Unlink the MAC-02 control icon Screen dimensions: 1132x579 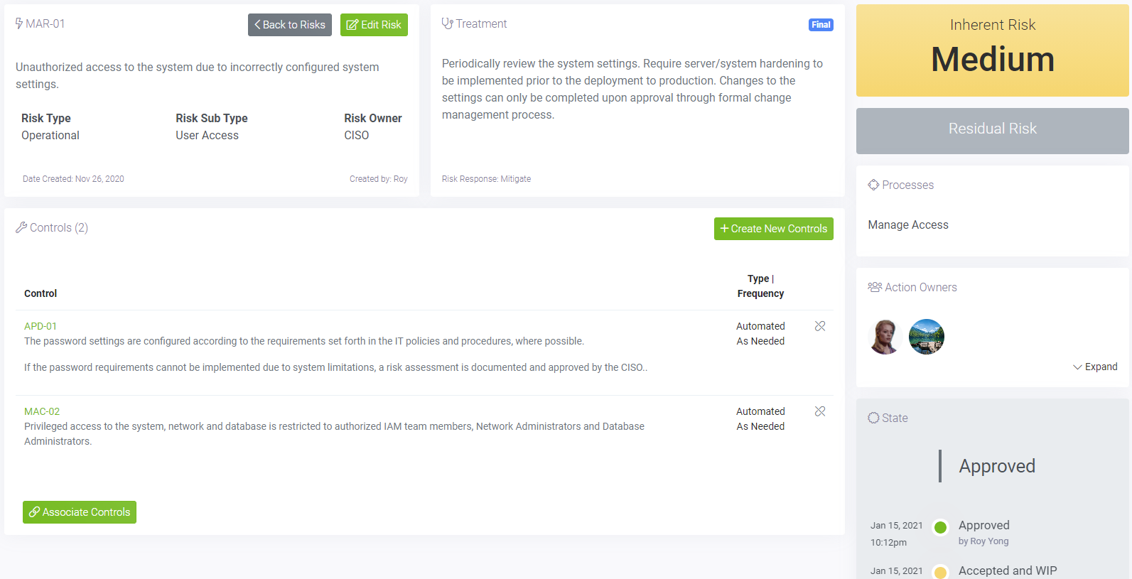820,411
